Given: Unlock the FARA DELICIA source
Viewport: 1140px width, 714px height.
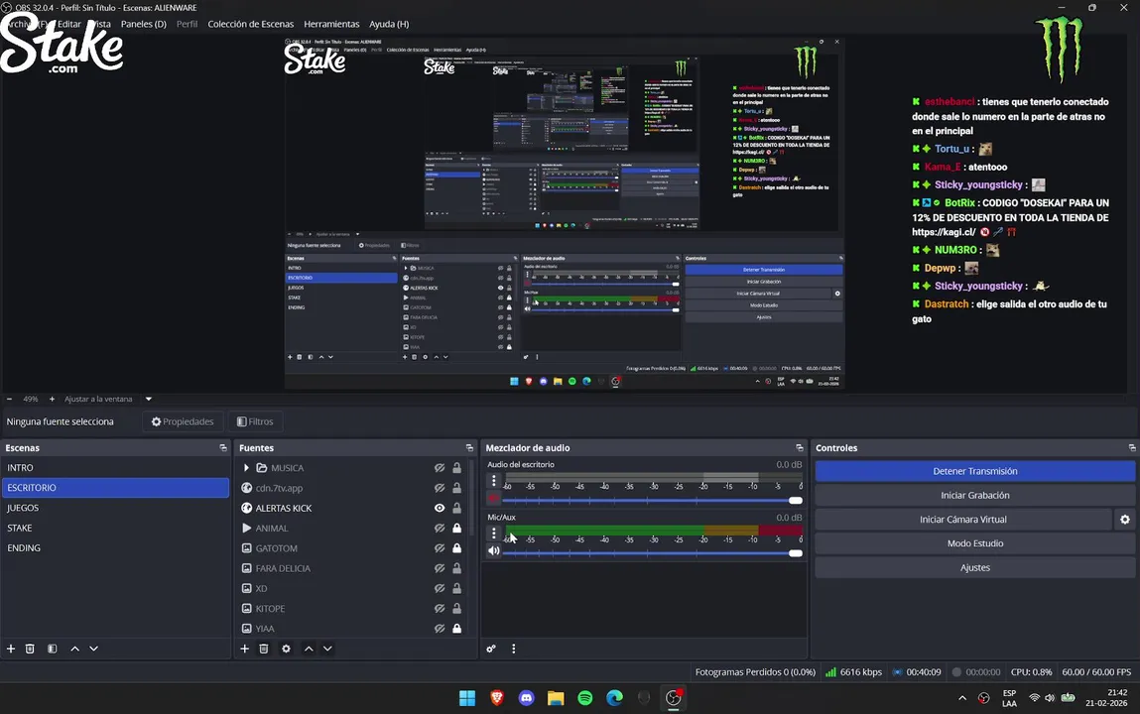Looking at the screenshot, I should 457,568.
